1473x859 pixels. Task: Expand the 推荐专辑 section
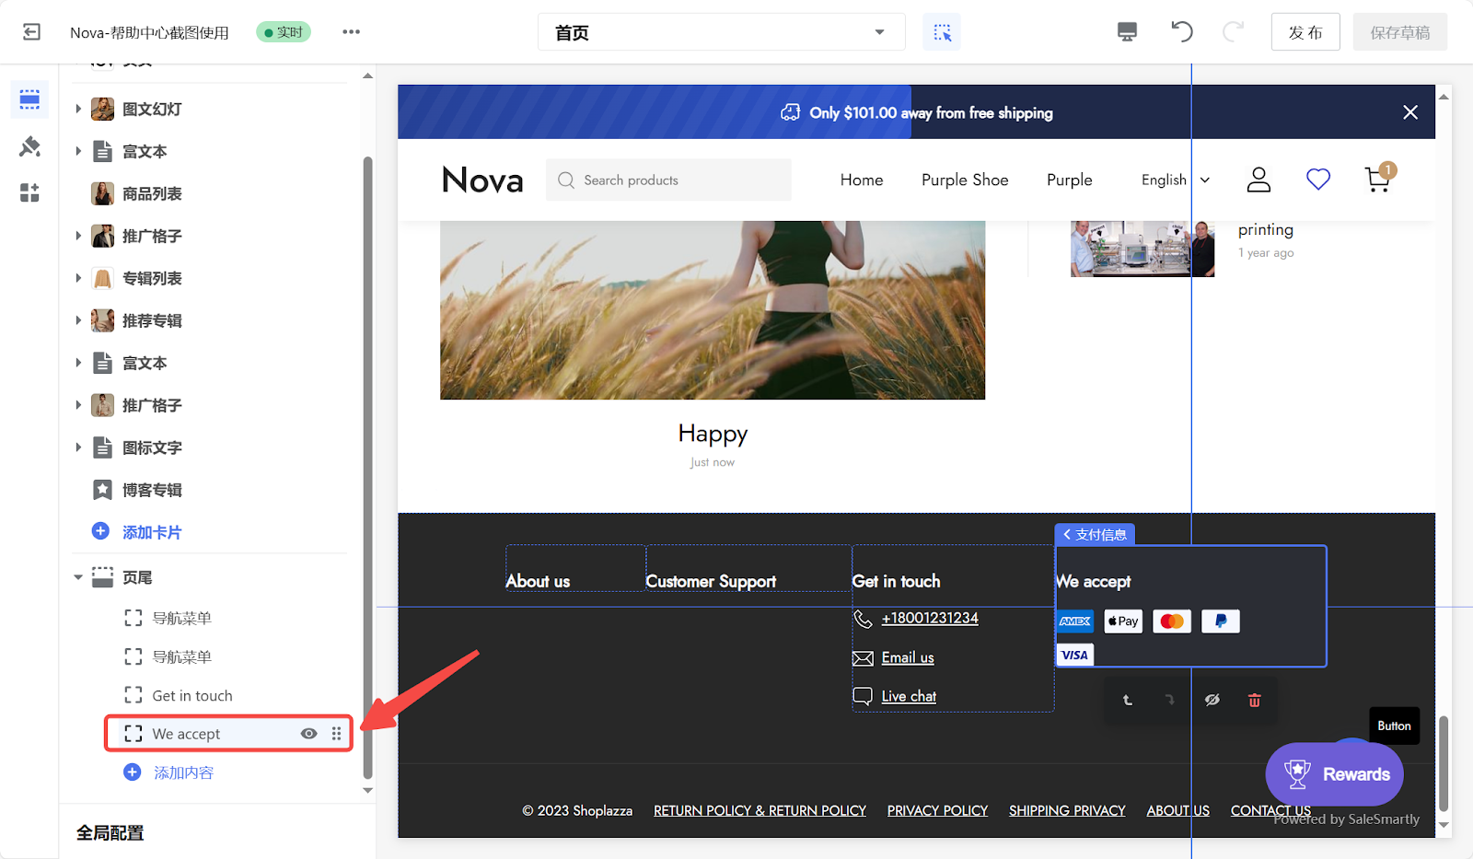(78, 320)
